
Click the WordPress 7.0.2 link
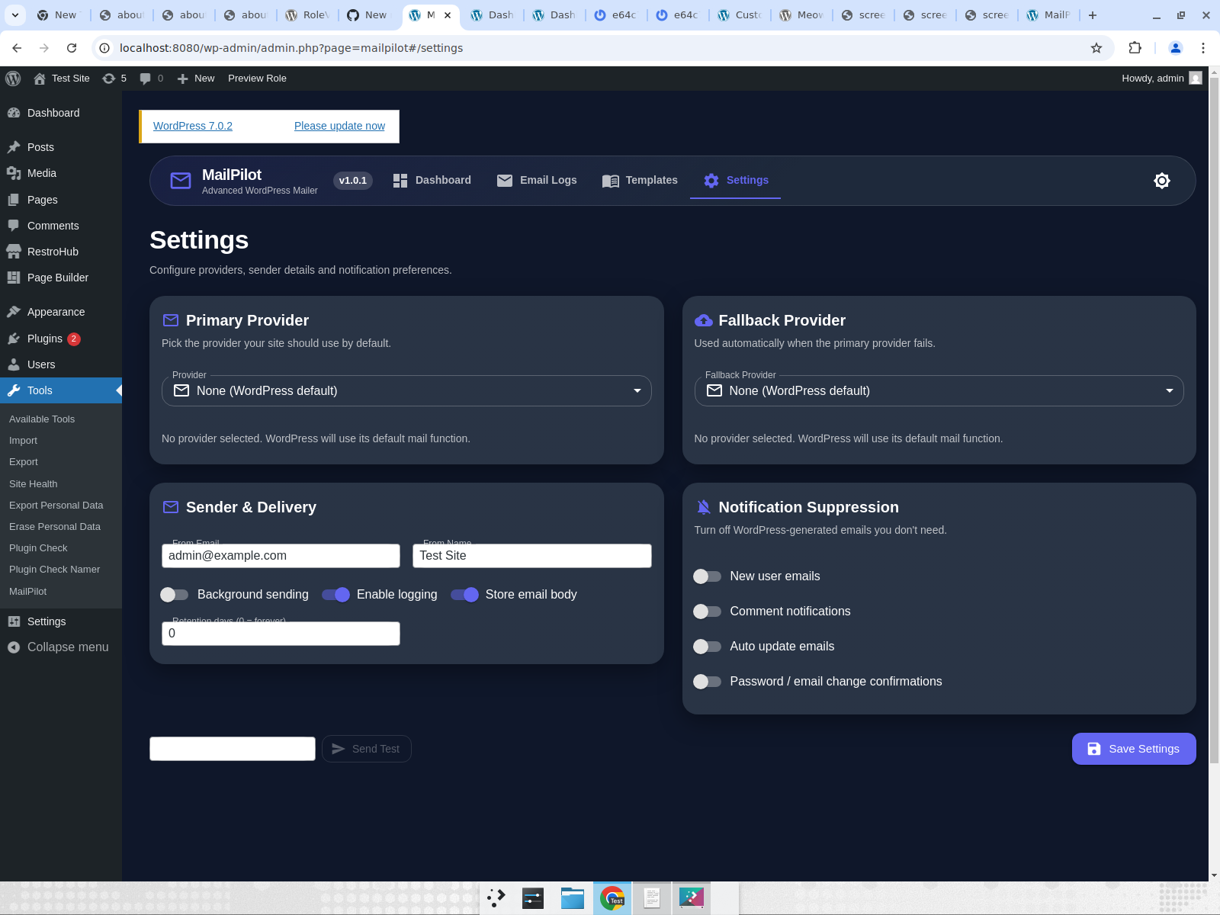(x=193, y=126)
